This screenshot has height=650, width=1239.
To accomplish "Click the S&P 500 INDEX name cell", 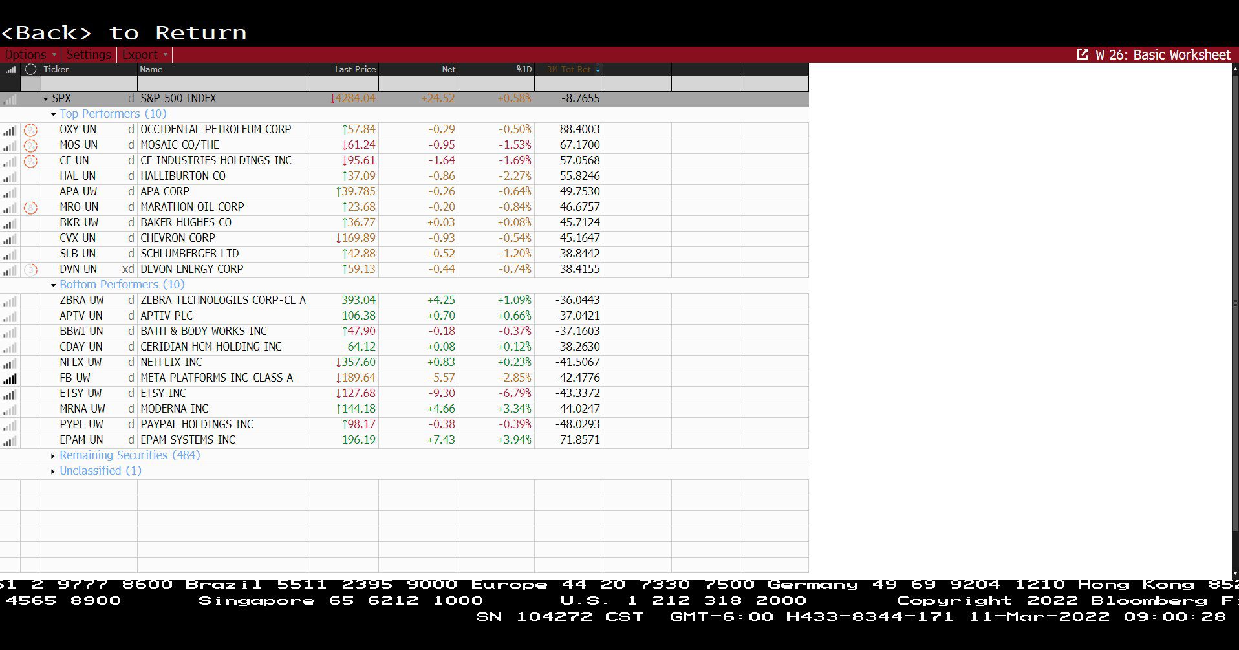I will click(x=224, y=99).
